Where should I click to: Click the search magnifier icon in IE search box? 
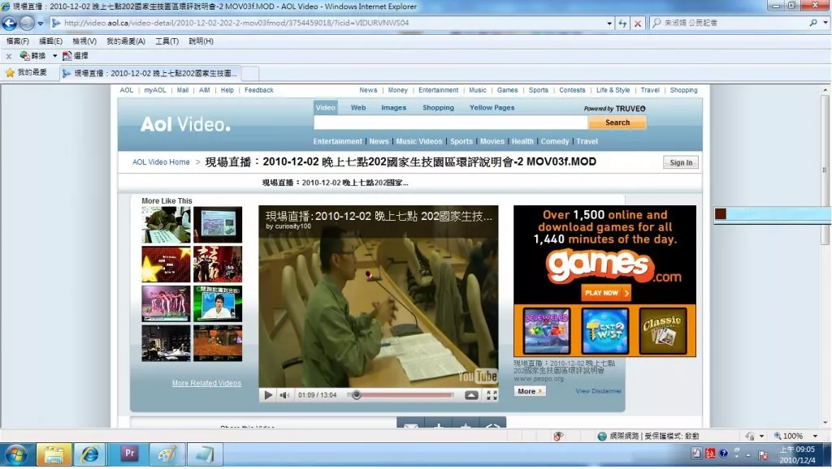tap(812, 23)
